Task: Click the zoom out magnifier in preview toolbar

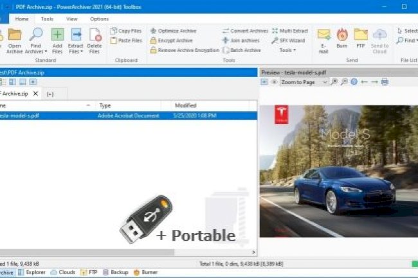Action: (344, 82)
